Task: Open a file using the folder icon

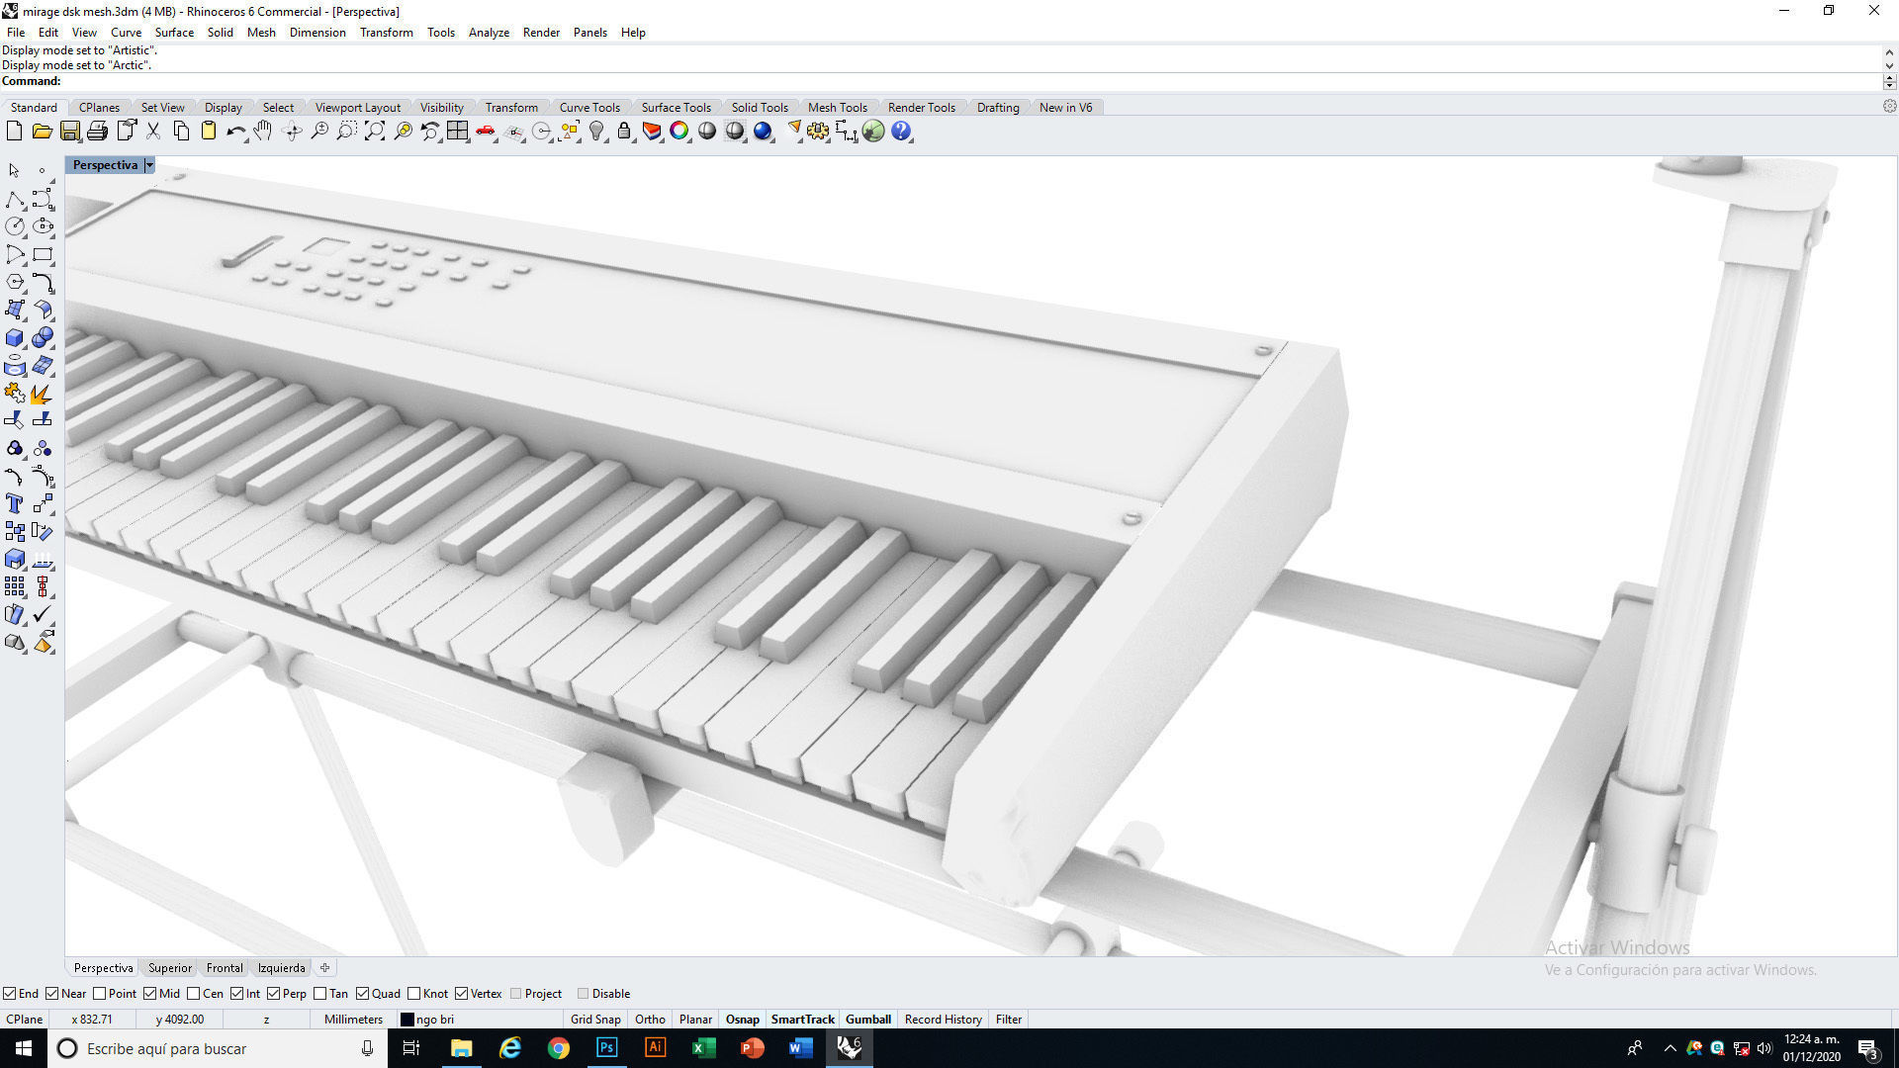Action: (42, 132)
